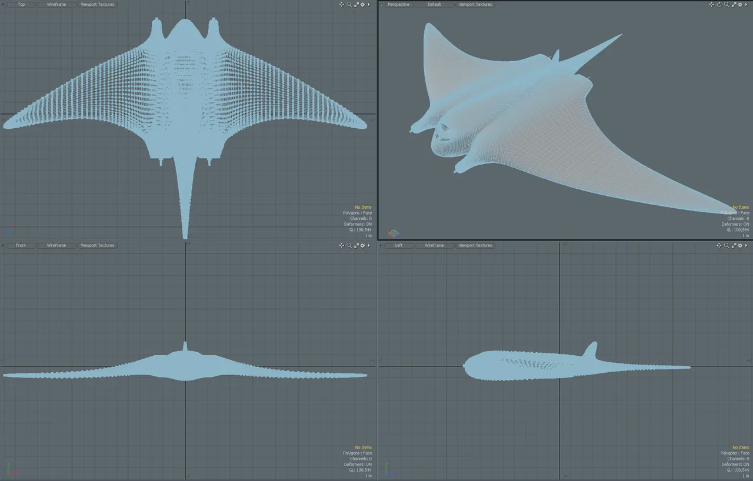This screenshot has width=753, height=481.
Task: Click the corner handle in Top viewport header
Action: click(x=3, y=4)
